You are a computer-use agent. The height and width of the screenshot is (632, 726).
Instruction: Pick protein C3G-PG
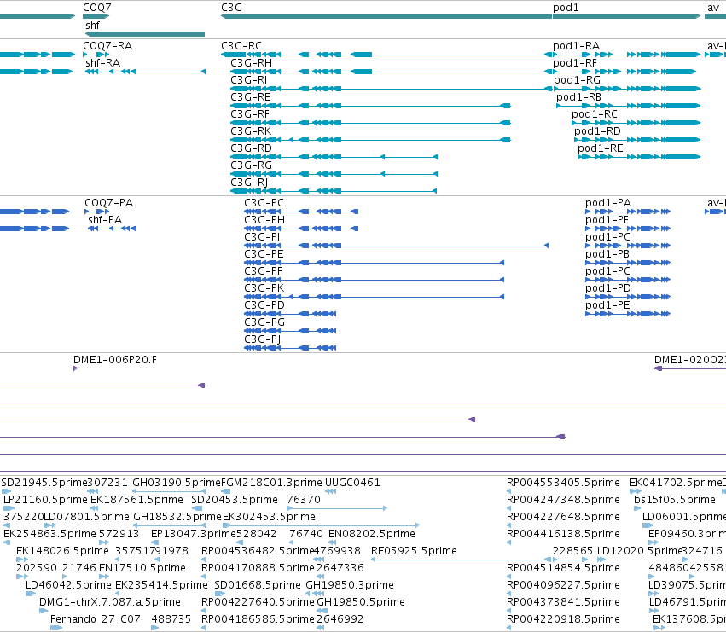coord(264,322)
